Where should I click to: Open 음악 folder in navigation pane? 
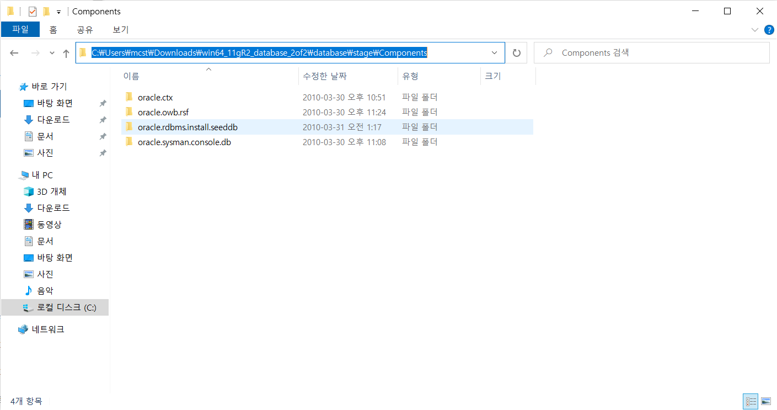pyautogui.click(x=45, y=291)
